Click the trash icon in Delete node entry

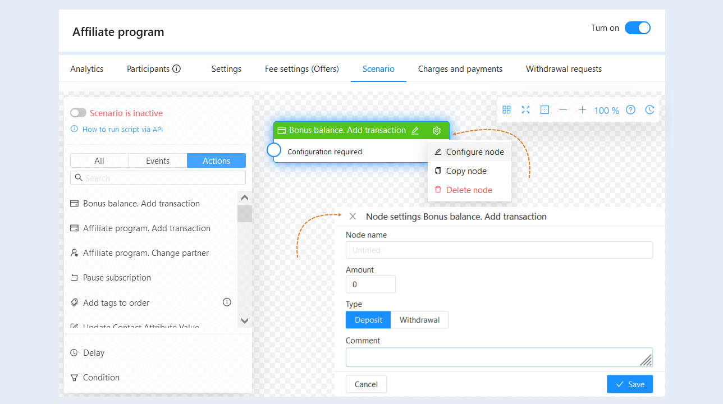pyautogui.click(x=438, y=190)
